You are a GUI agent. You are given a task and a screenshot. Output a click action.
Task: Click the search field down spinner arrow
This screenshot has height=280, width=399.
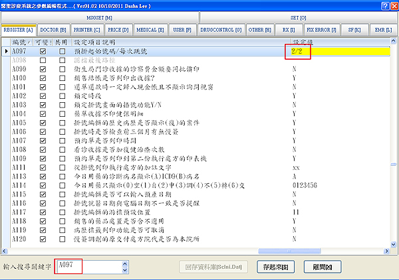125,270
